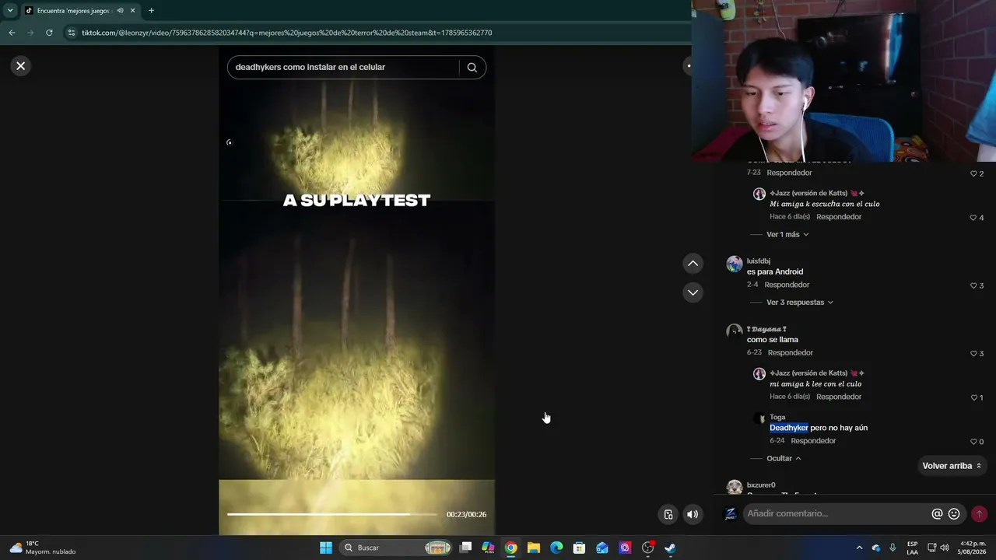Open Steam from the taskbar
The height and width of the screenshot is (560, 996).
[670, 548]
